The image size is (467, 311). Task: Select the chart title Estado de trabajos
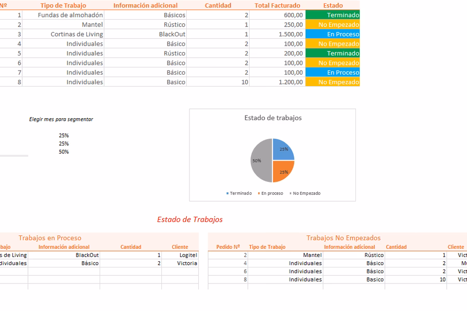click(273, 118)
